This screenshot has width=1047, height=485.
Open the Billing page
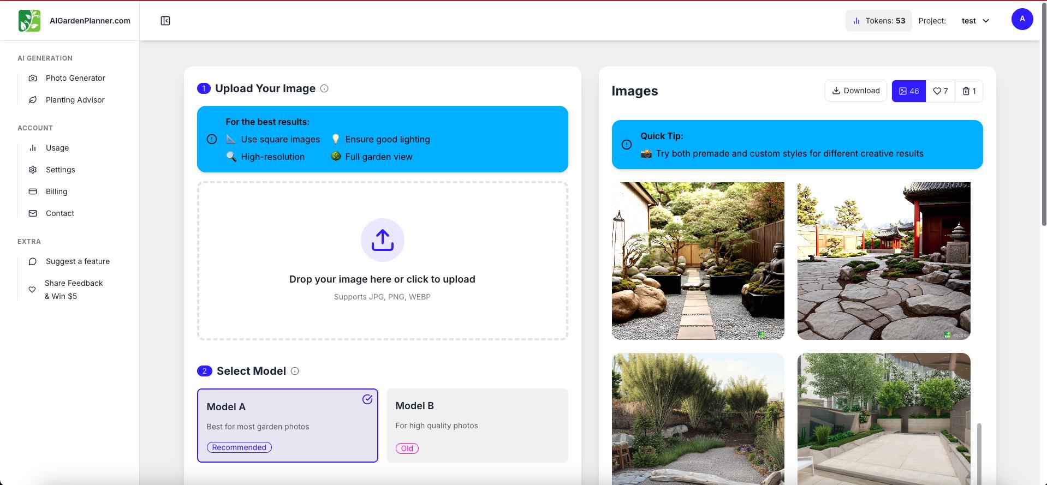point(56,191)
